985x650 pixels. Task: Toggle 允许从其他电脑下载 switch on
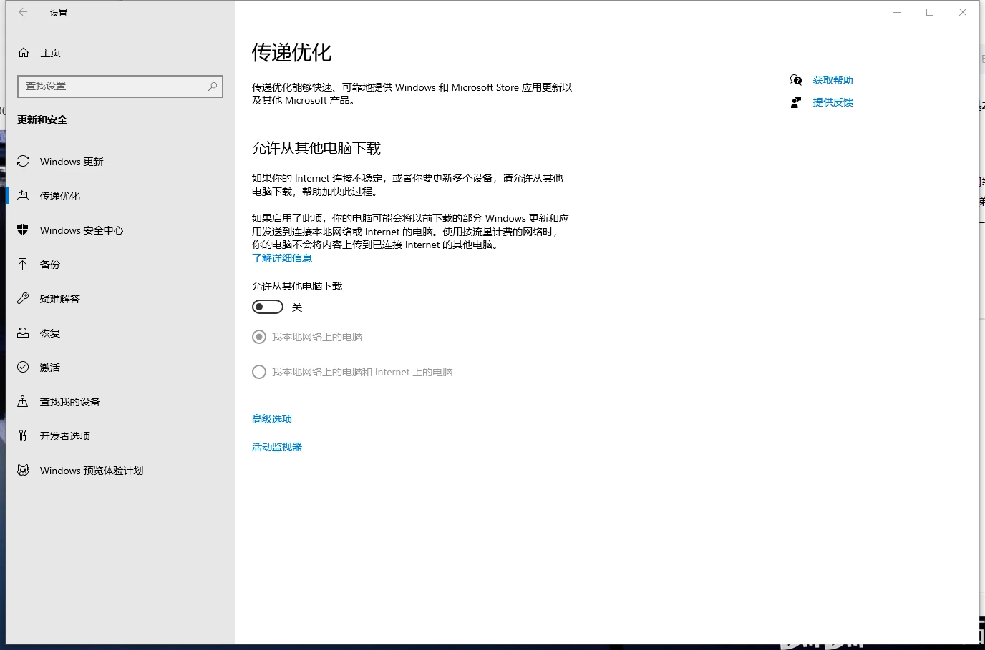tap(268, 307)
